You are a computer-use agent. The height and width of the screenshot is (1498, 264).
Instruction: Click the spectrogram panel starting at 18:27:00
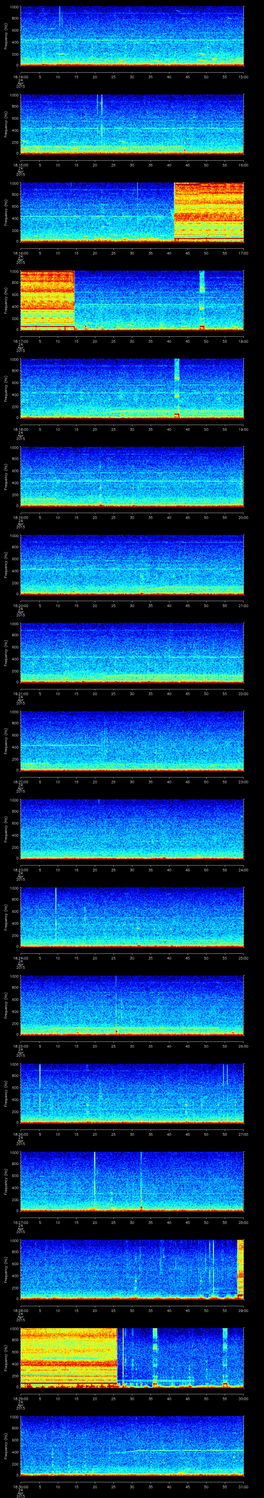click(132, 1182)
